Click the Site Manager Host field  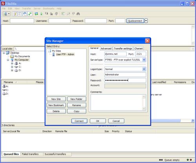(115, 54)
